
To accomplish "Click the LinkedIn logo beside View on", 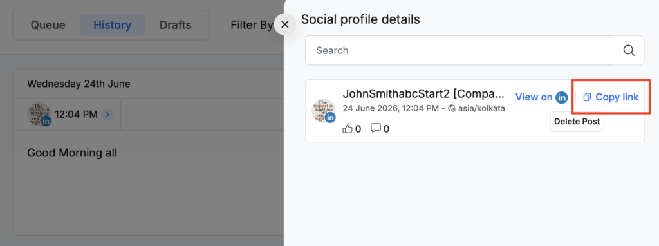I will click(x=561, y=97).
